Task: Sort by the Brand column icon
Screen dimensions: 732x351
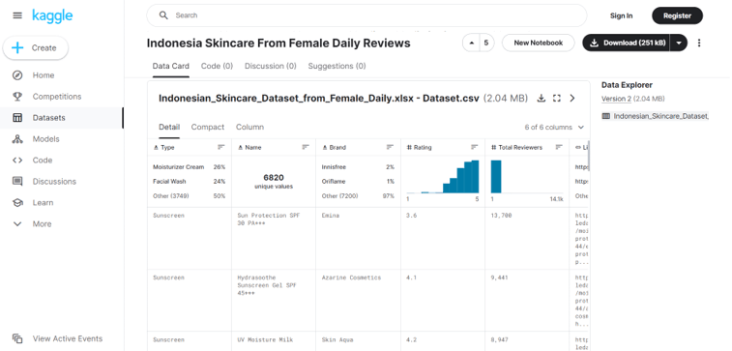Action: pos(391,147)
